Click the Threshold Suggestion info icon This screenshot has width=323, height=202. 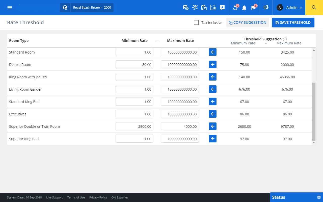coord(285,39)
